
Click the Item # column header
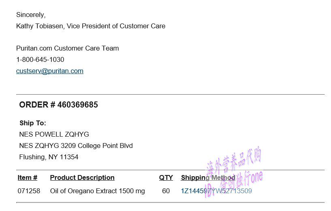(28, 178)
